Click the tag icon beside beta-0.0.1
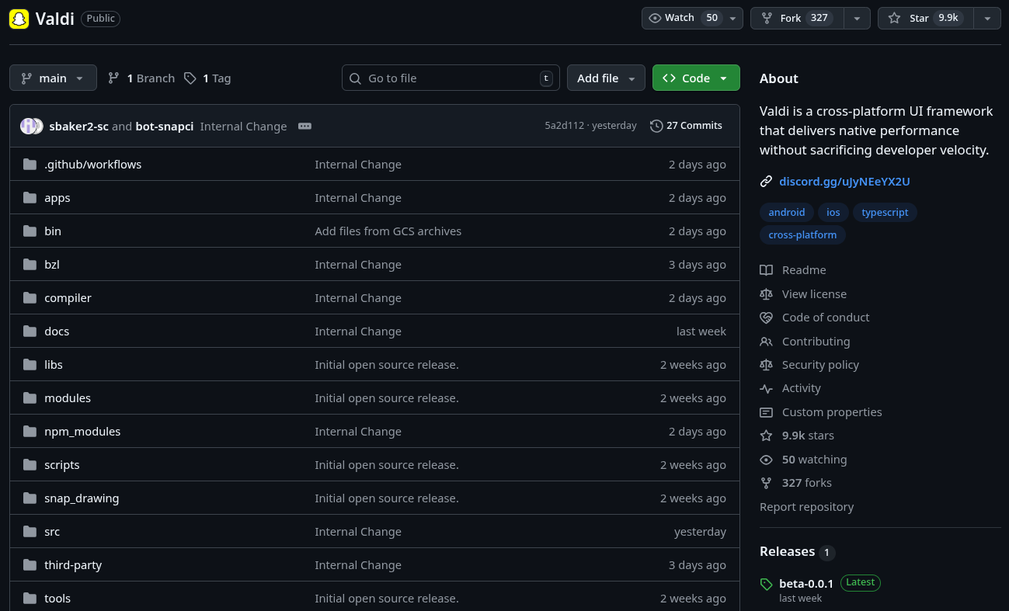Image resolution: width=1009 pixels, height=611 pixels. (x=766, y=583)
